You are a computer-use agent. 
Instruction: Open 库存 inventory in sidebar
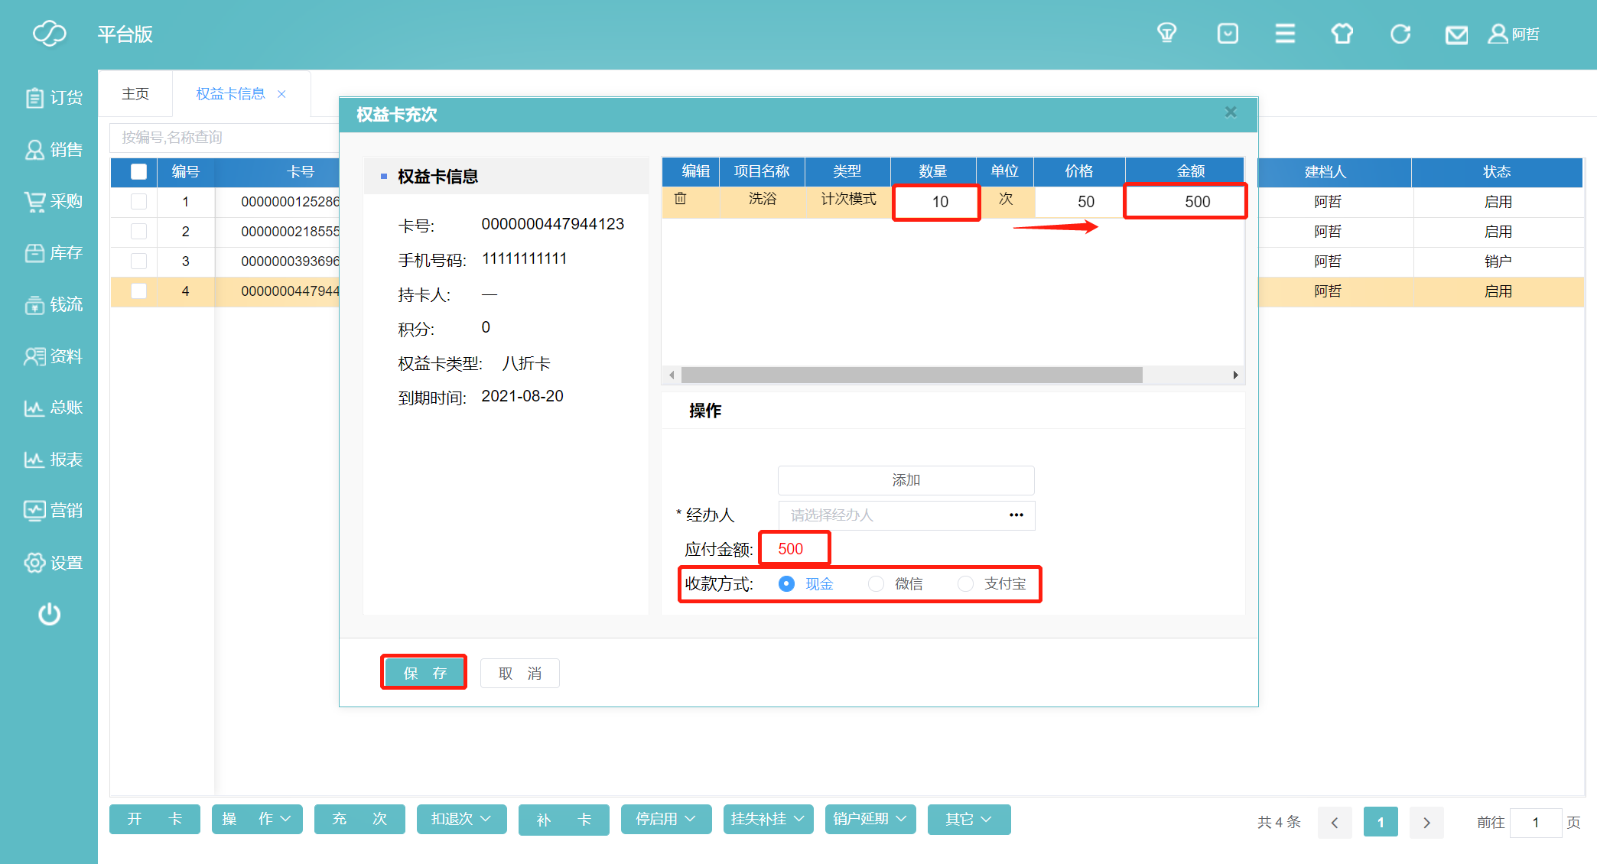(53, 253)
